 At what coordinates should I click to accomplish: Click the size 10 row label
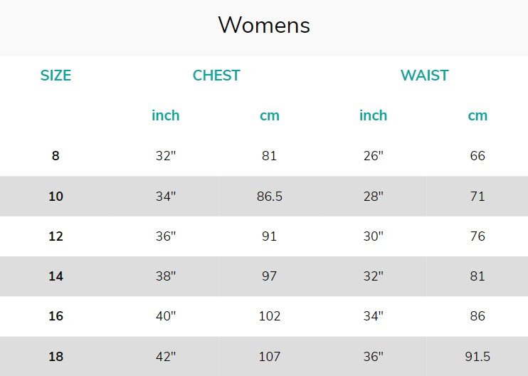(56, 196)
